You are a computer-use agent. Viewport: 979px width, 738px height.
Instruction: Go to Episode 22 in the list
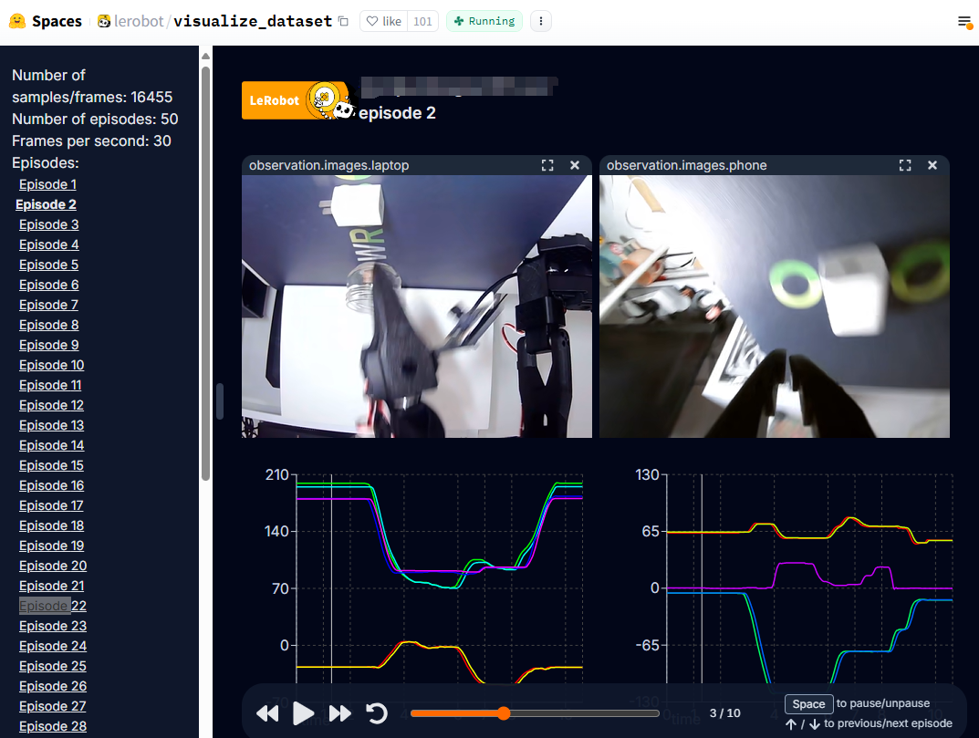[x=52, y=606]
